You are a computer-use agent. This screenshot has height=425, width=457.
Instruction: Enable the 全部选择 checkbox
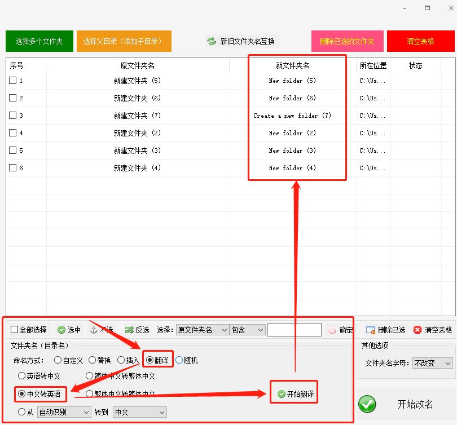pyautogui.click(x=14, y=330)
